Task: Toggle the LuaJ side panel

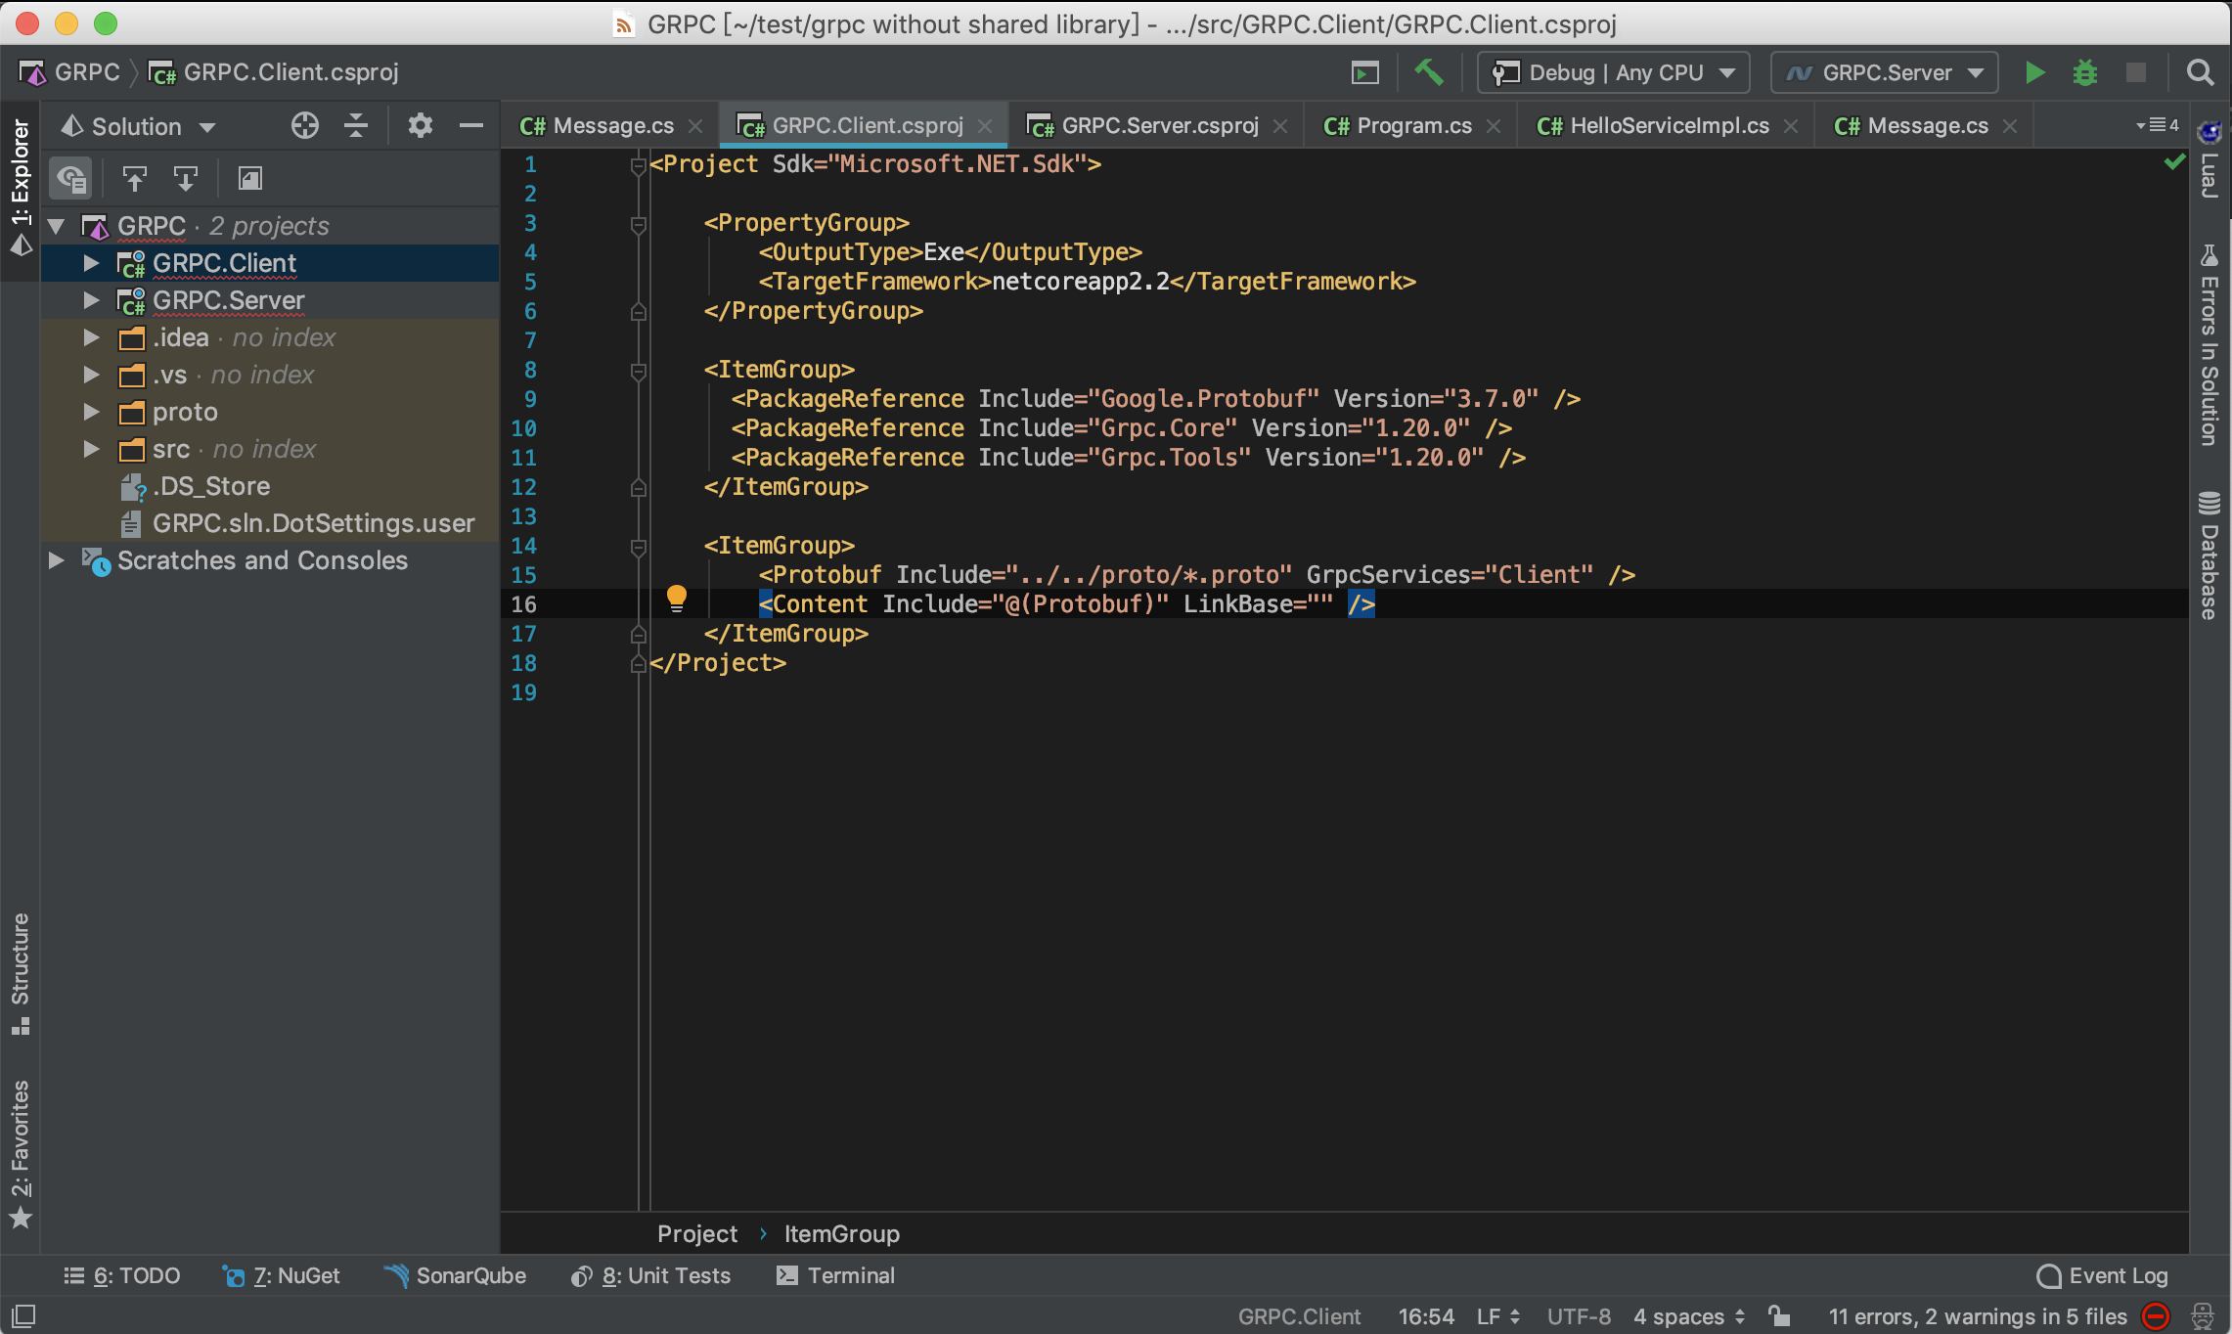Action: pyautogui.click(x=2210, y=159)
